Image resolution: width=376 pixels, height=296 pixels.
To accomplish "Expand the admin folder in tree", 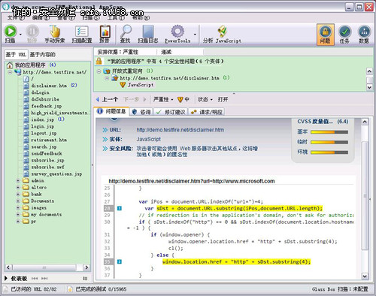I will (18, 180).
